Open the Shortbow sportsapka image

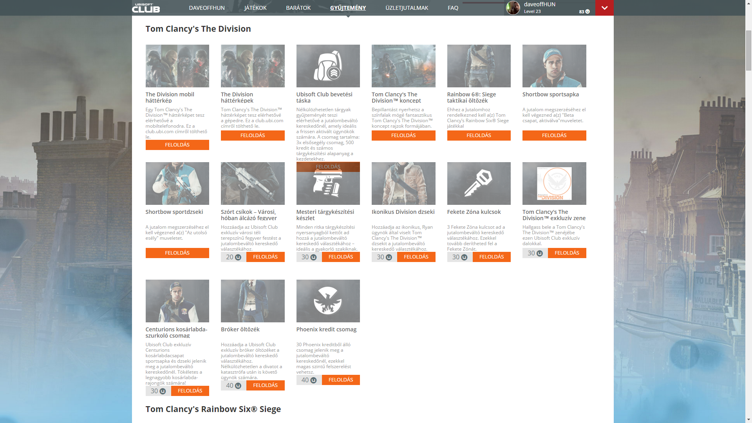554,66
